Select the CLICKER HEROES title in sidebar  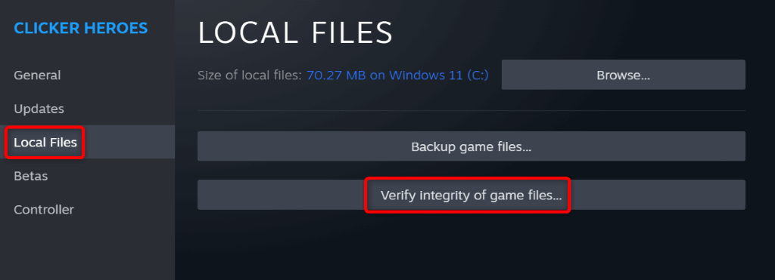(x=80, y=28)
